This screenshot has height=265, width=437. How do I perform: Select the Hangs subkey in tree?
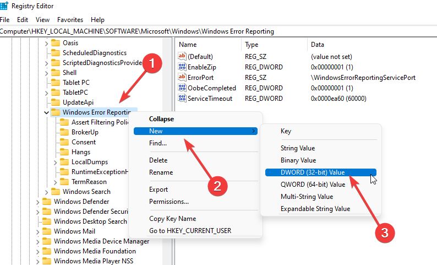pyautogui.click(x=81, y=152)
